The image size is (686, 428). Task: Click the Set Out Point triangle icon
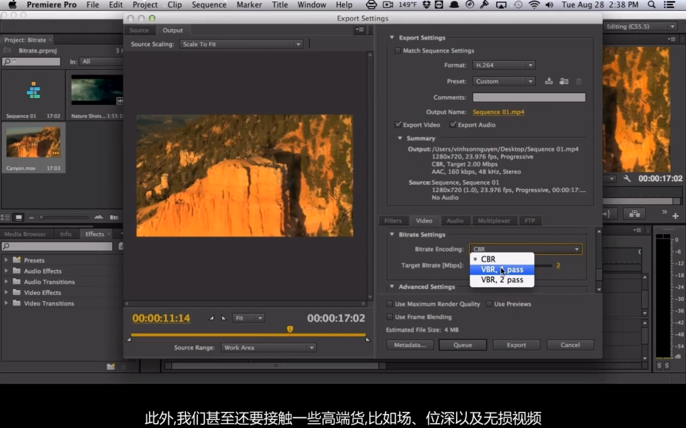[224, 318]
